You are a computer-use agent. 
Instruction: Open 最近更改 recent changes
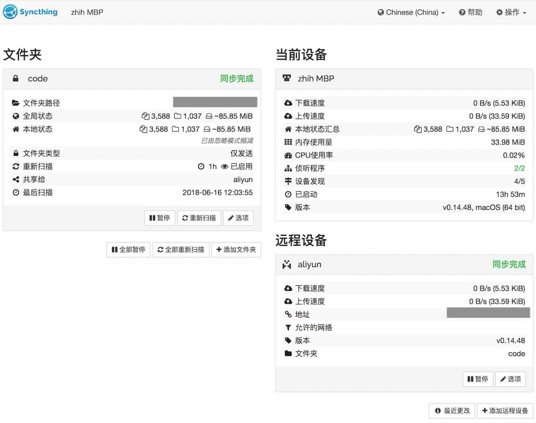tap(452, 411)
